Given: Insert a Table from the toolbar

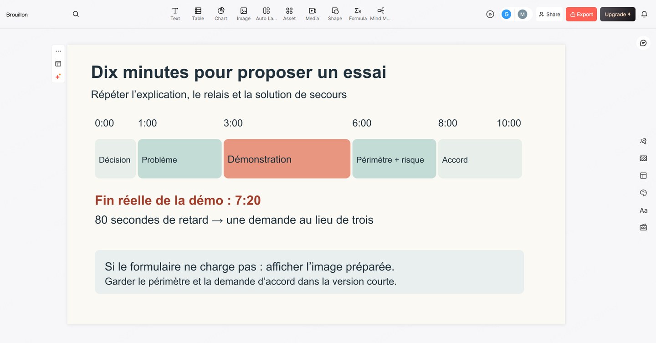Looking at the screenshot, I should (x=198, y=14).
